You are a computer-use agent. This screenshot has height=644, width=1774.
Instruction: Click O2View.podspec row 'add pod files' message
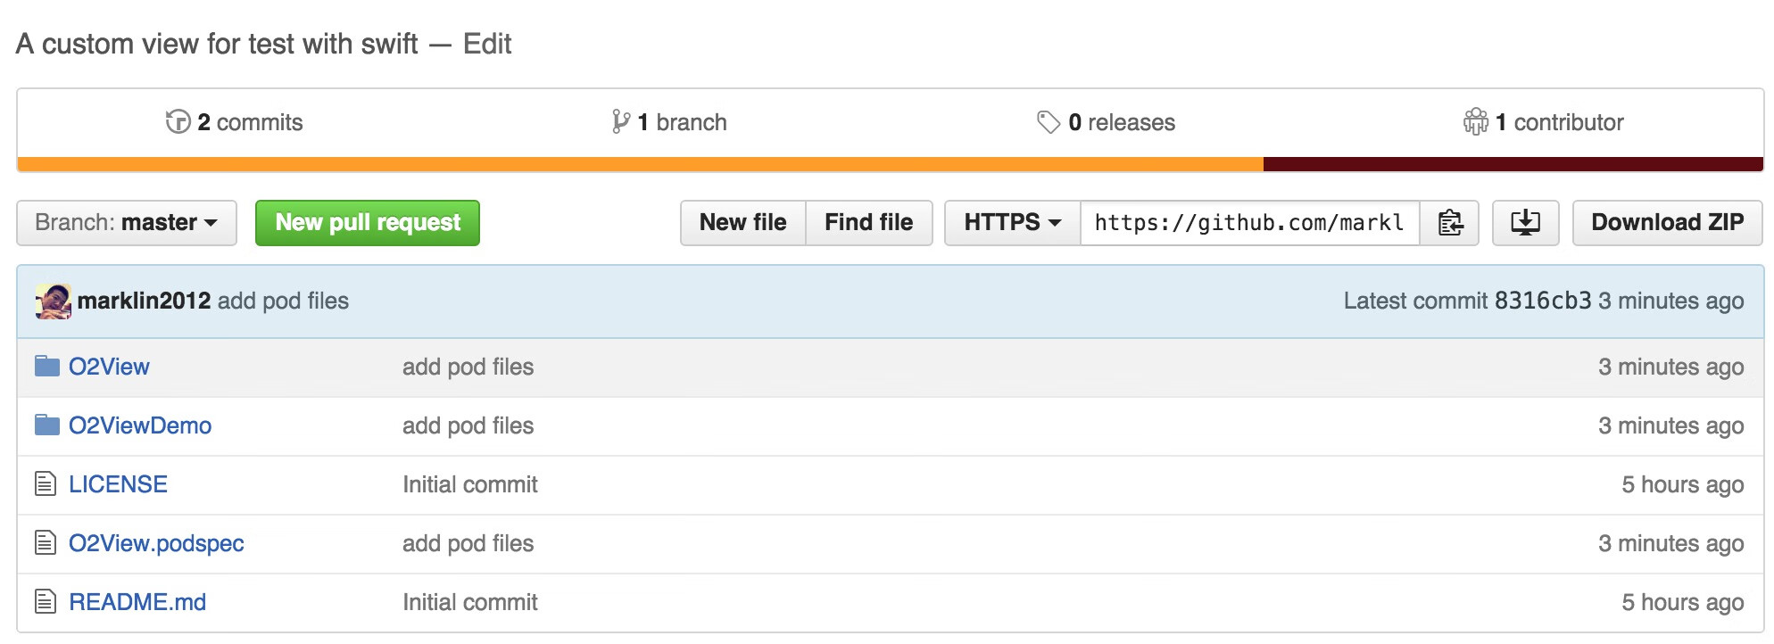(468, 543)
